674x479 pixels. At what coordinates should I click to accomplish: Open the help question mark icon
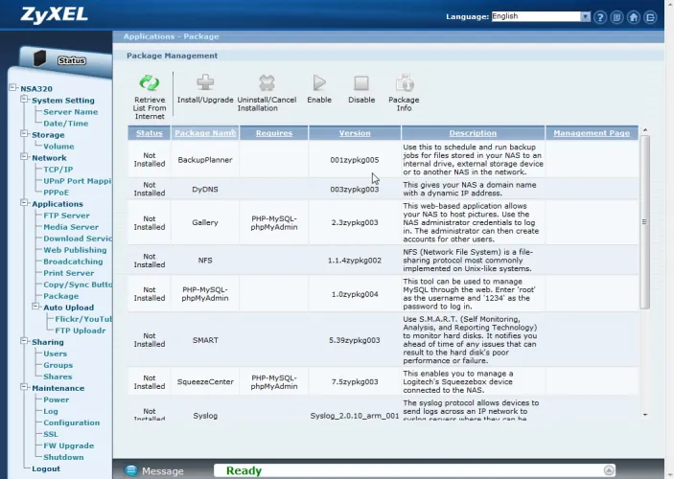[600, 17]
